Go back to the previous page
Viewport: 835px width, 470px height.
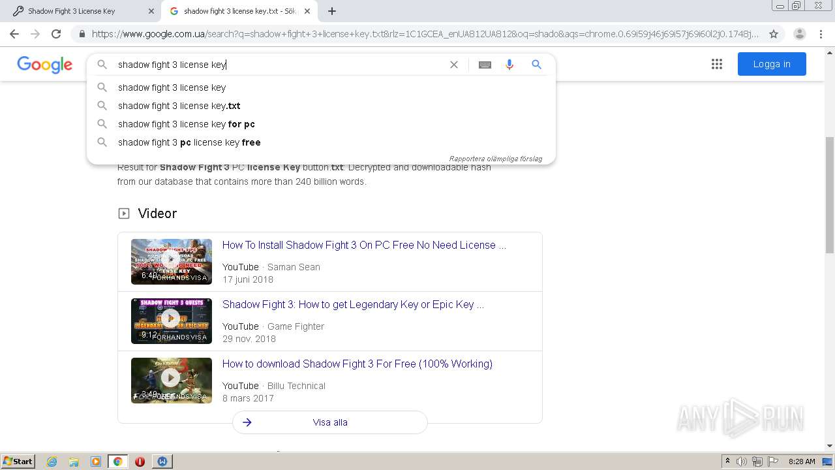pos(14,34)
